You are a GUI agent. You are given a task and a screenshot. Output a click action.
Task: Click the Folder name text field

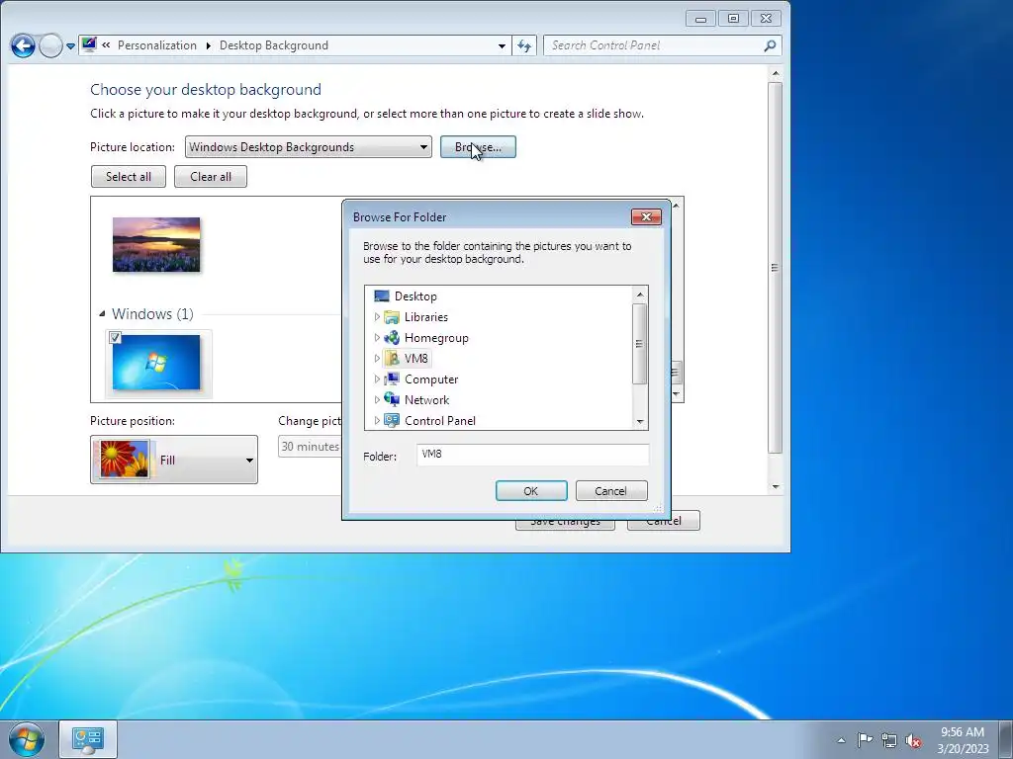click(x=532, y=455)
